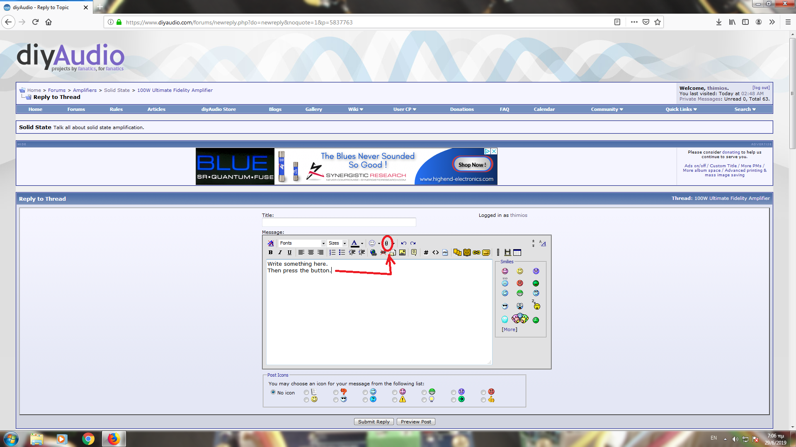Screen dimensions: 796x447
Task: Insert an unordered bullet list
Action: tap(342, 252)
